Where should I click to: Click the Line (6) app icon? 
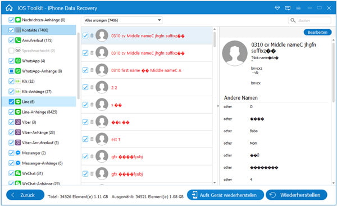[x=18, y=102]
